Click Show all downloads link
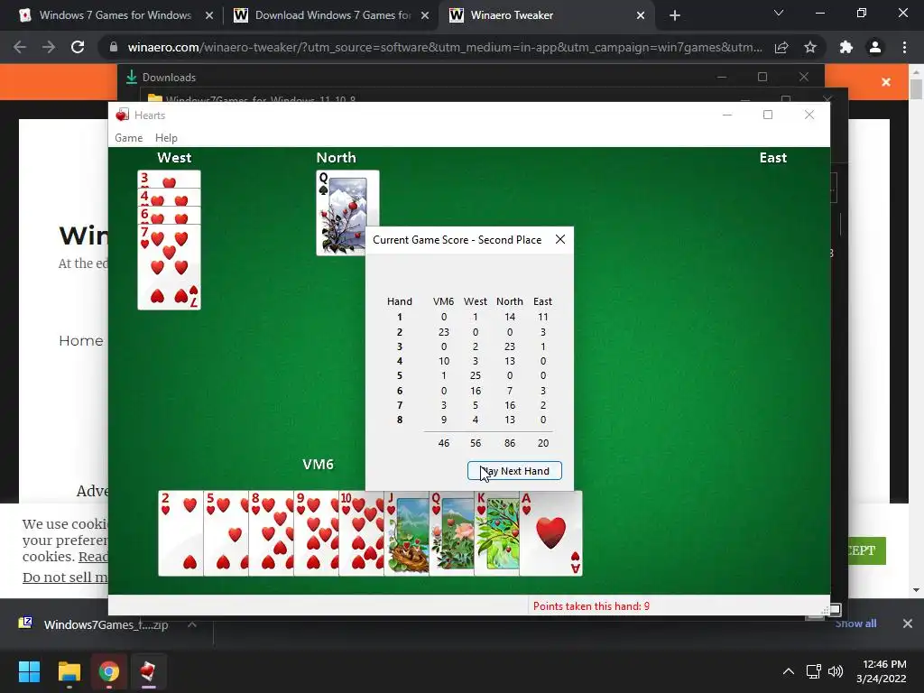 [x=855, y=624]
